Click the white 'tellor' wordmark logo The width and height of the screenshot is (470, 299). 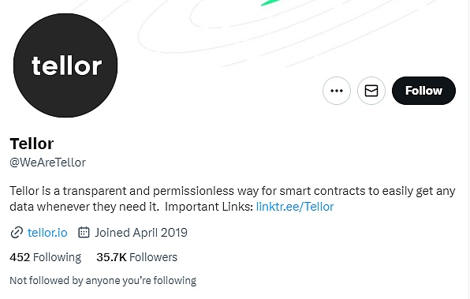[x=66, y=65]
